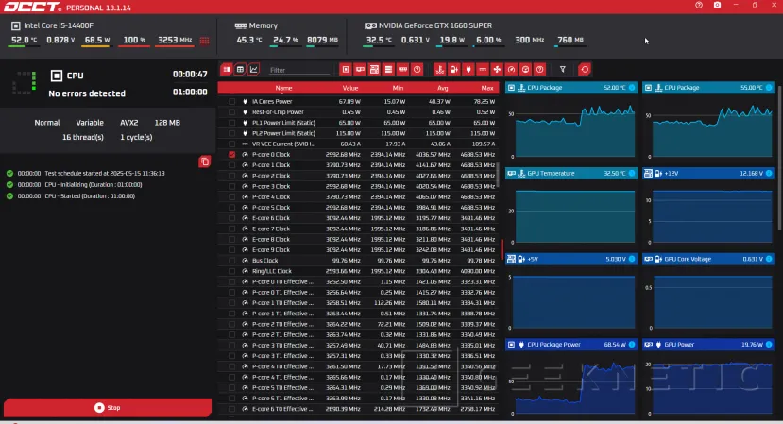
Task: Check the IA Cores Power checkbox
Action: click(231, 101)
